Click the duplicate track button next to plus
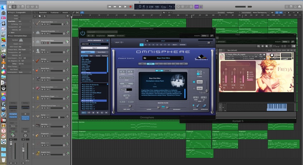The image size is (303, 165). tap(40, 16)
